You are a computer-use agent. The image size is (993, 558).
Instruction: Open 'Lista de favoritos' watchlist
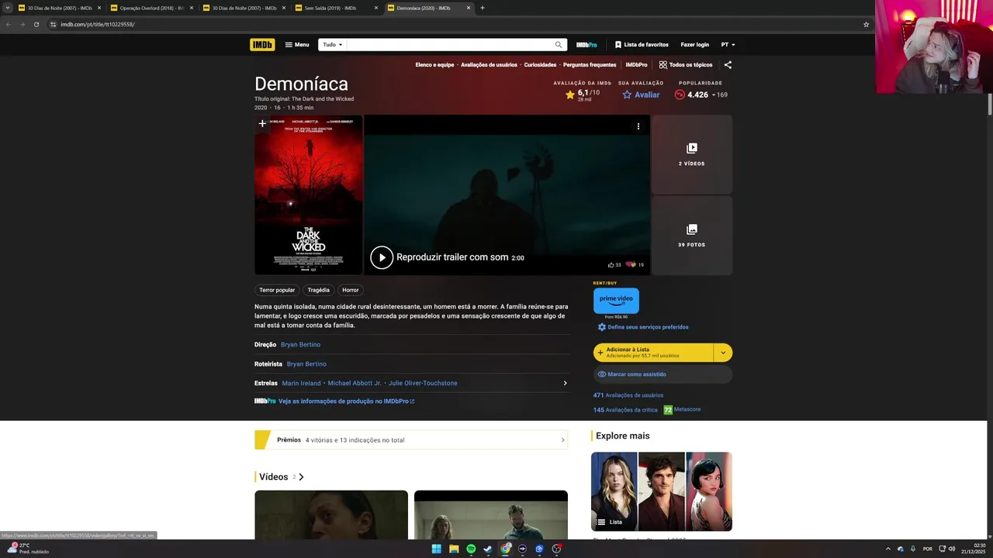[x=642, y=45]
